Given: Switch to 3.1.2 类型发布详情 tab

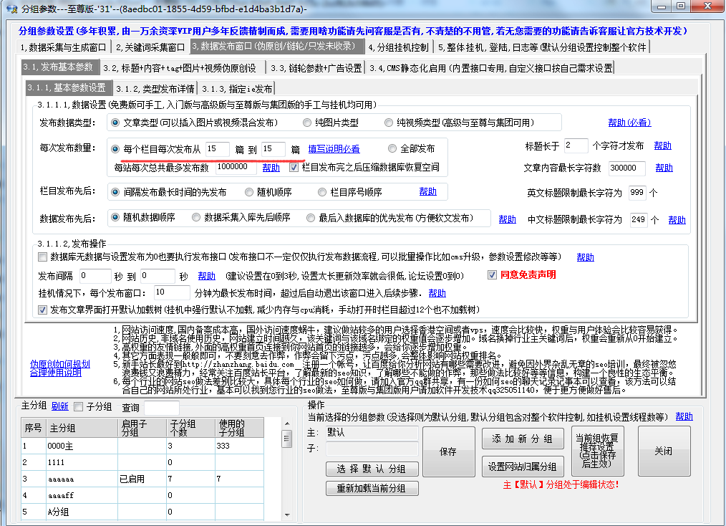Looking at the screenshot, I should (x=155, y=89).
